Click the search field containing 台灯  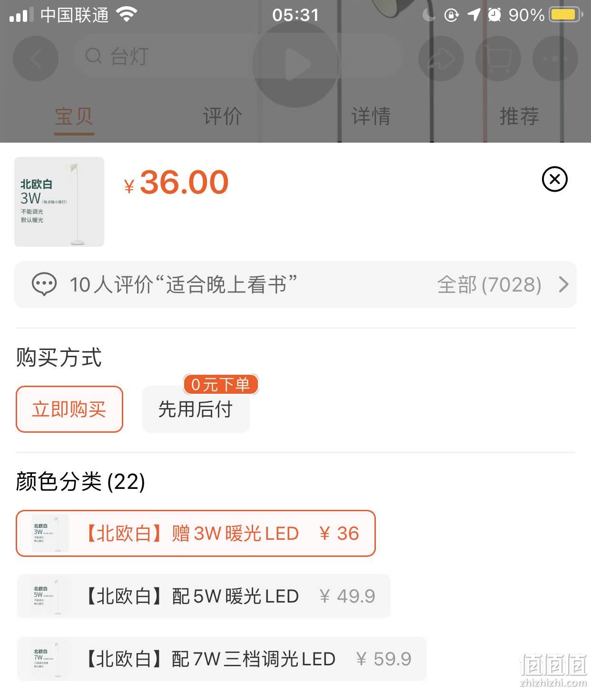(x=238, y=57)
